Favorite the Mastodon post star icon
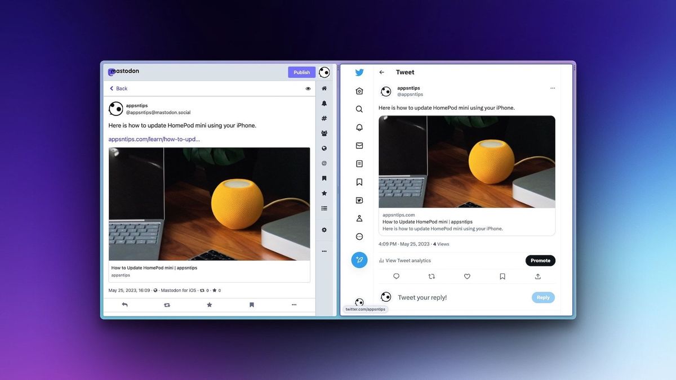 (x=209, y=305)
